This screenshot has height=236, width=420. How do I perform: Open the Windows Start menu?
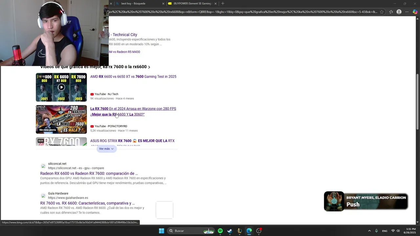[x=161, y=231]
